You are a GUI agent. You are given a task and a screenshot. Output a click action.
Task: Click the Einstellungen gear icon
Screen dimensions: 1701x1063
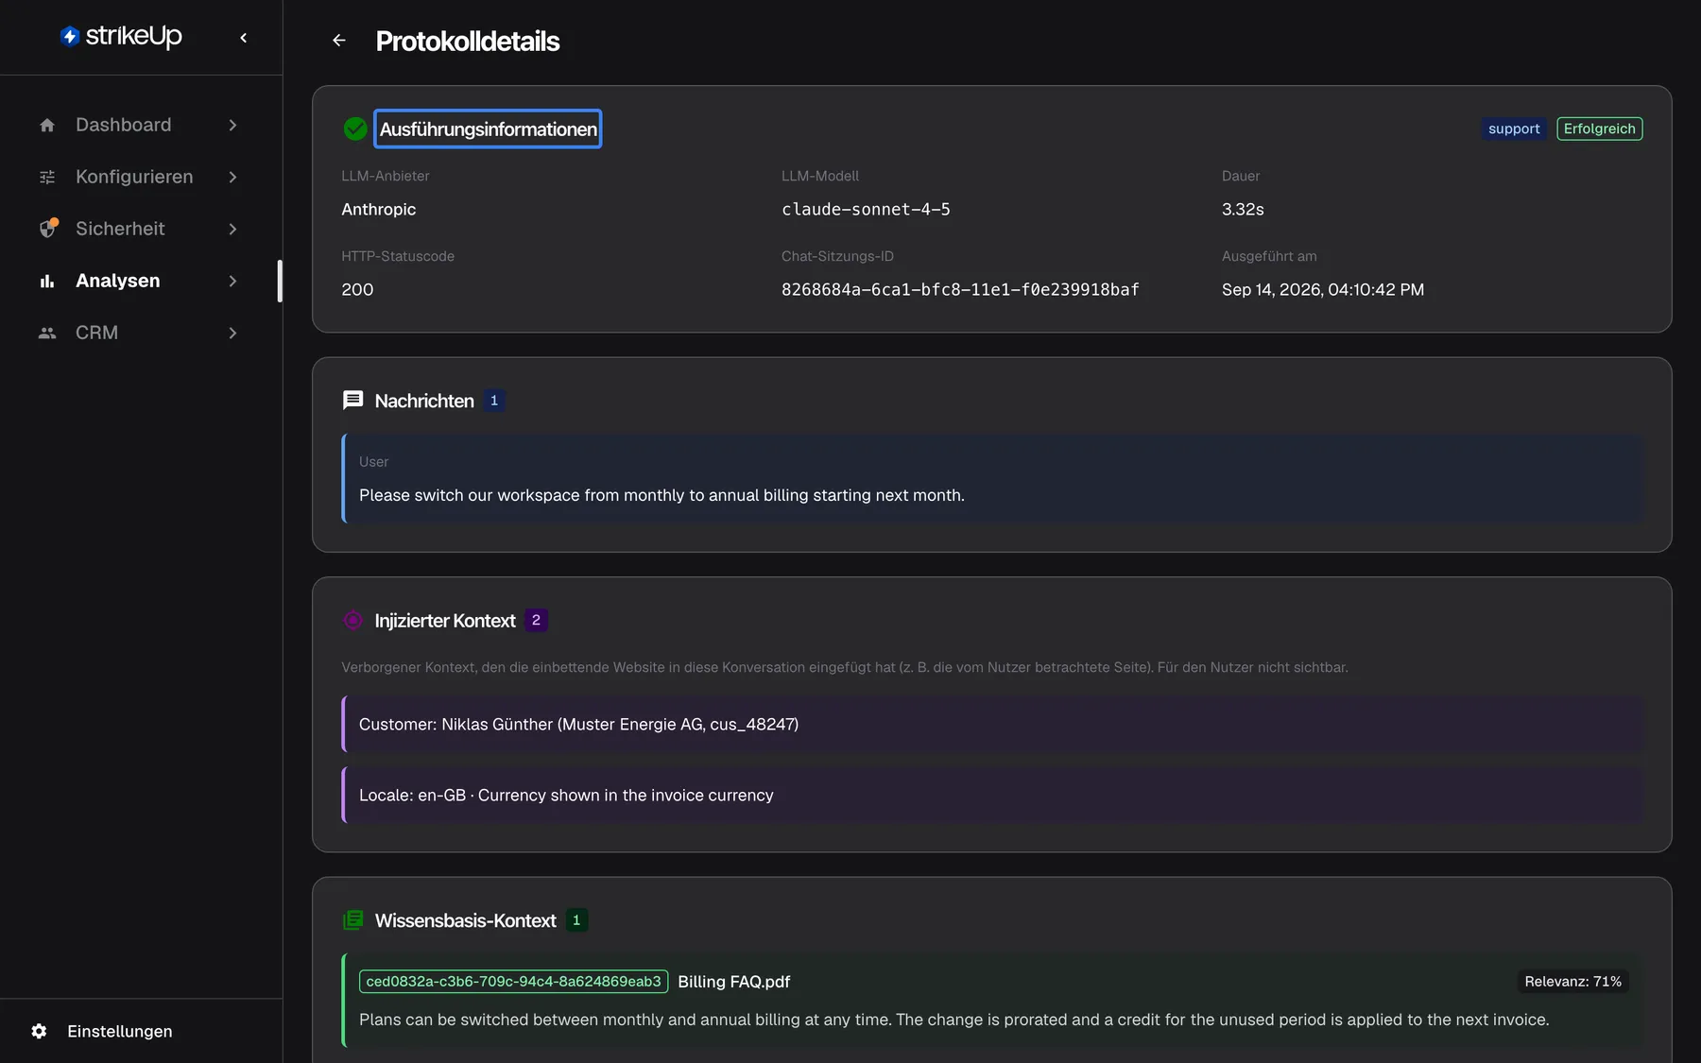click(x=39, y=1031)
